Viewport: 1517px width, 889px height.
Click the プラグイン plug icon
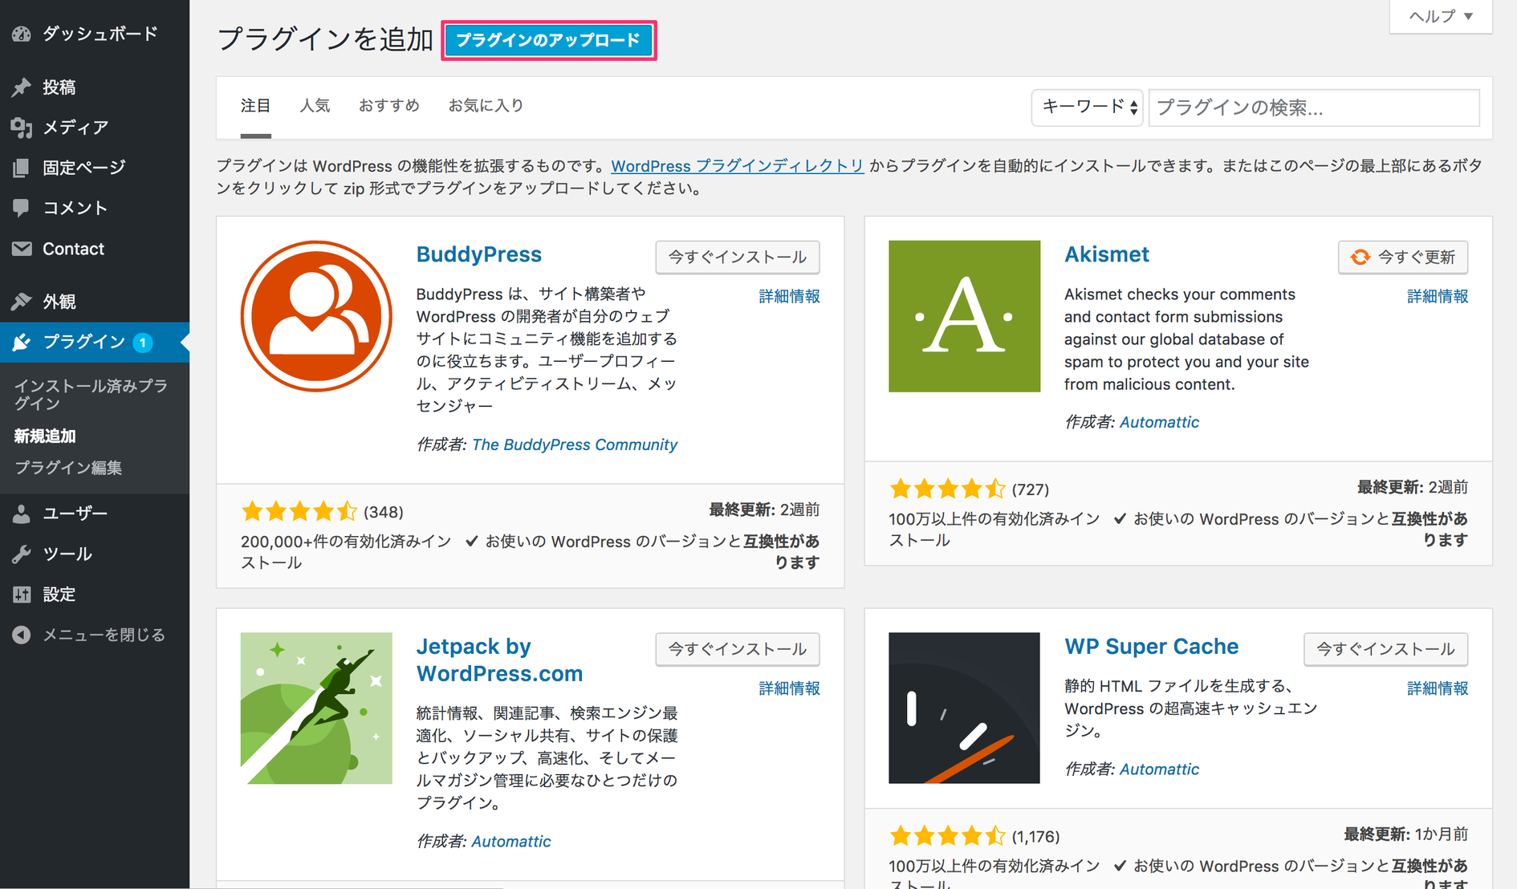tap(22, 343)
